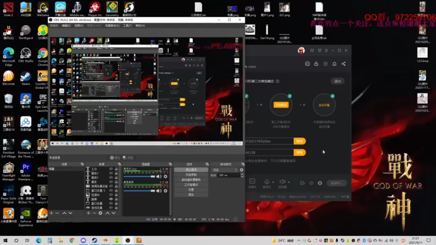The width and height of the screenshot is (436, 245).
Task: Open the speaker dropdown arrow in streaming app
Action: [289, 182]
